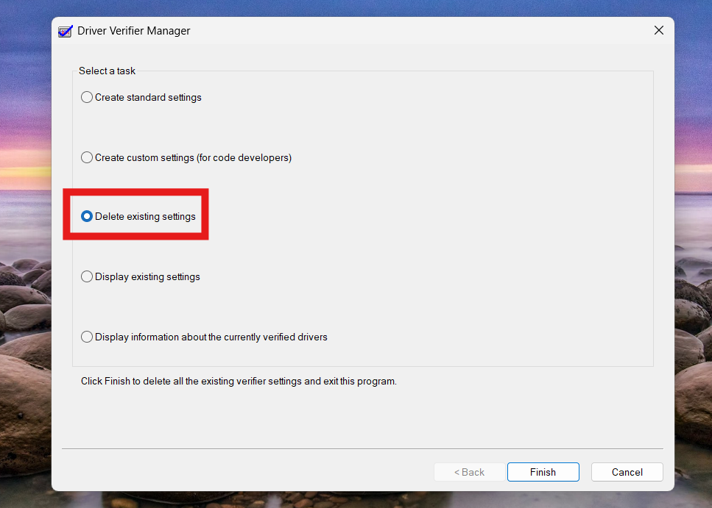
Task: Pick the "Display existing settings" radio button
Action: click(x=86, y=276)
